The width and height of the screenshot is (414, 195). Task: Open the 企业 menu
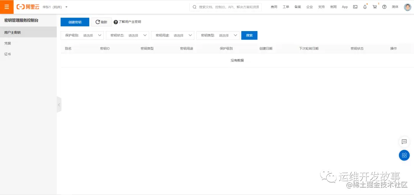tap(309, 7)
